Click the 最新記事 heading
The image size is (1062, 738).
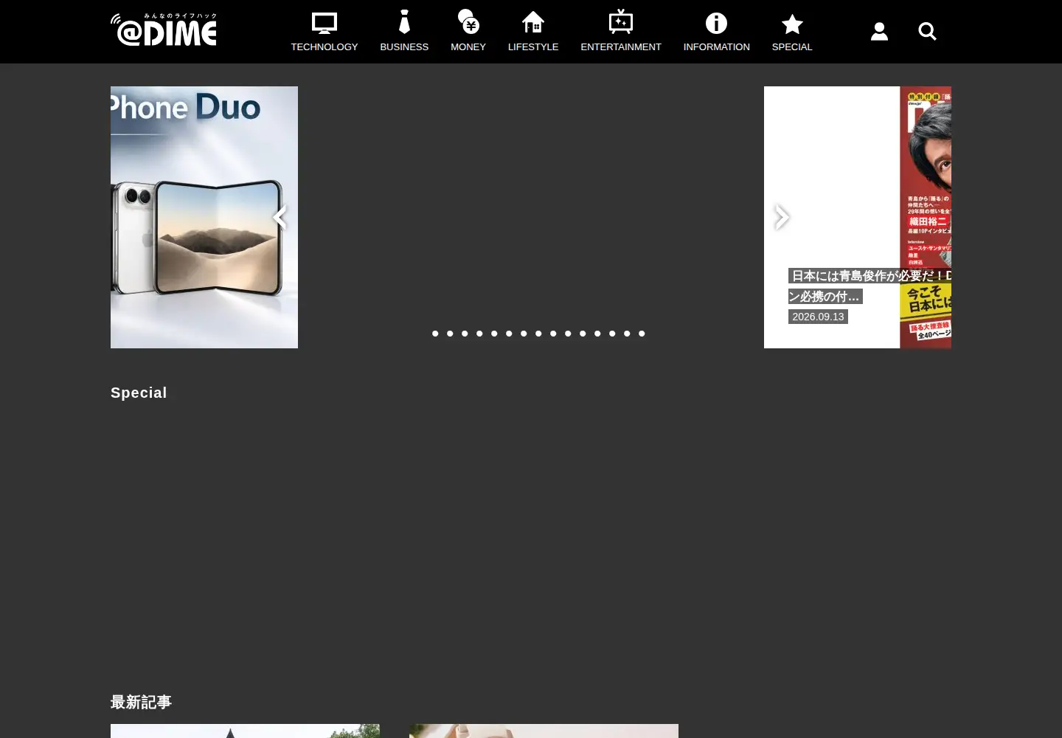tap(141, 702)
